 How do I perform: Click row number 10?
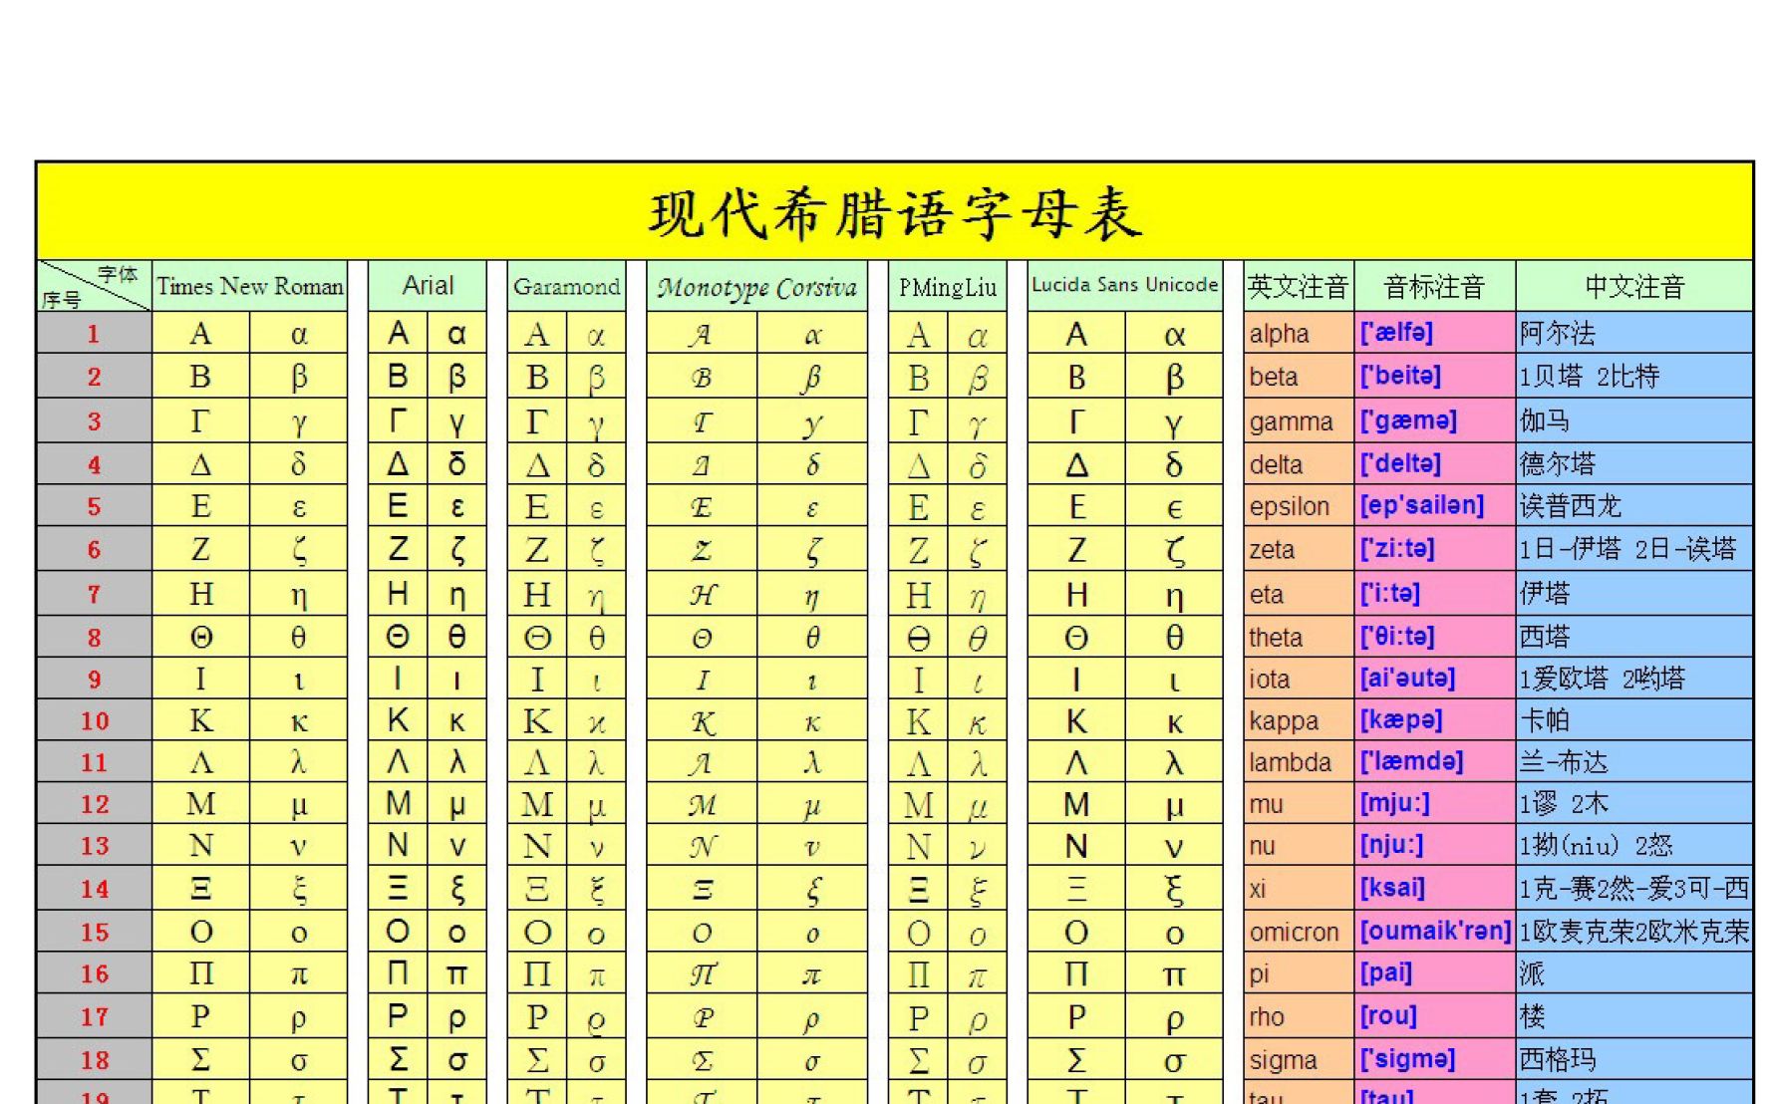94,720
